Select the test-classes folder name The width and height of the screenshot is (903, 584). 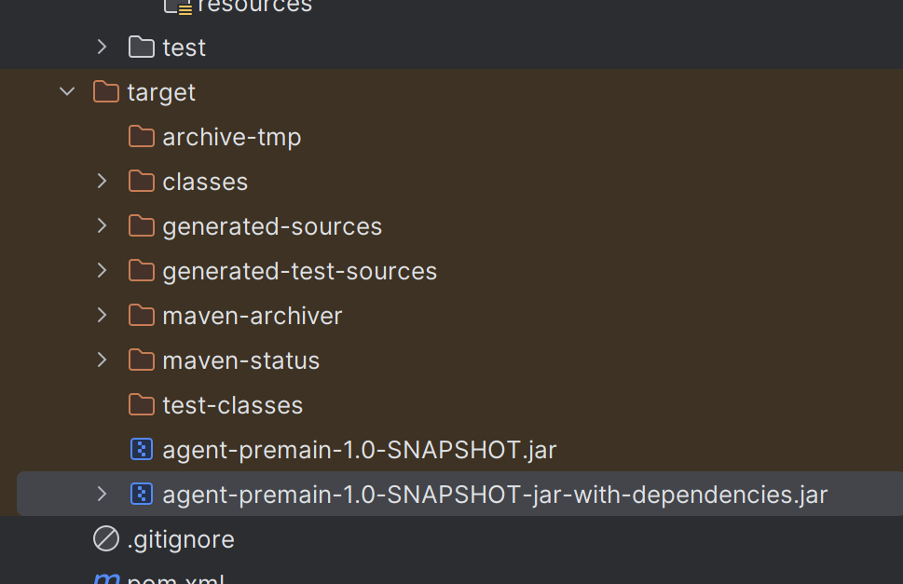click(x=232, y=405)
